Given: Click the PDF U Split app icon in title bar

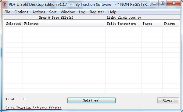Looking at the screenshot, I should [x=5, y=5].
